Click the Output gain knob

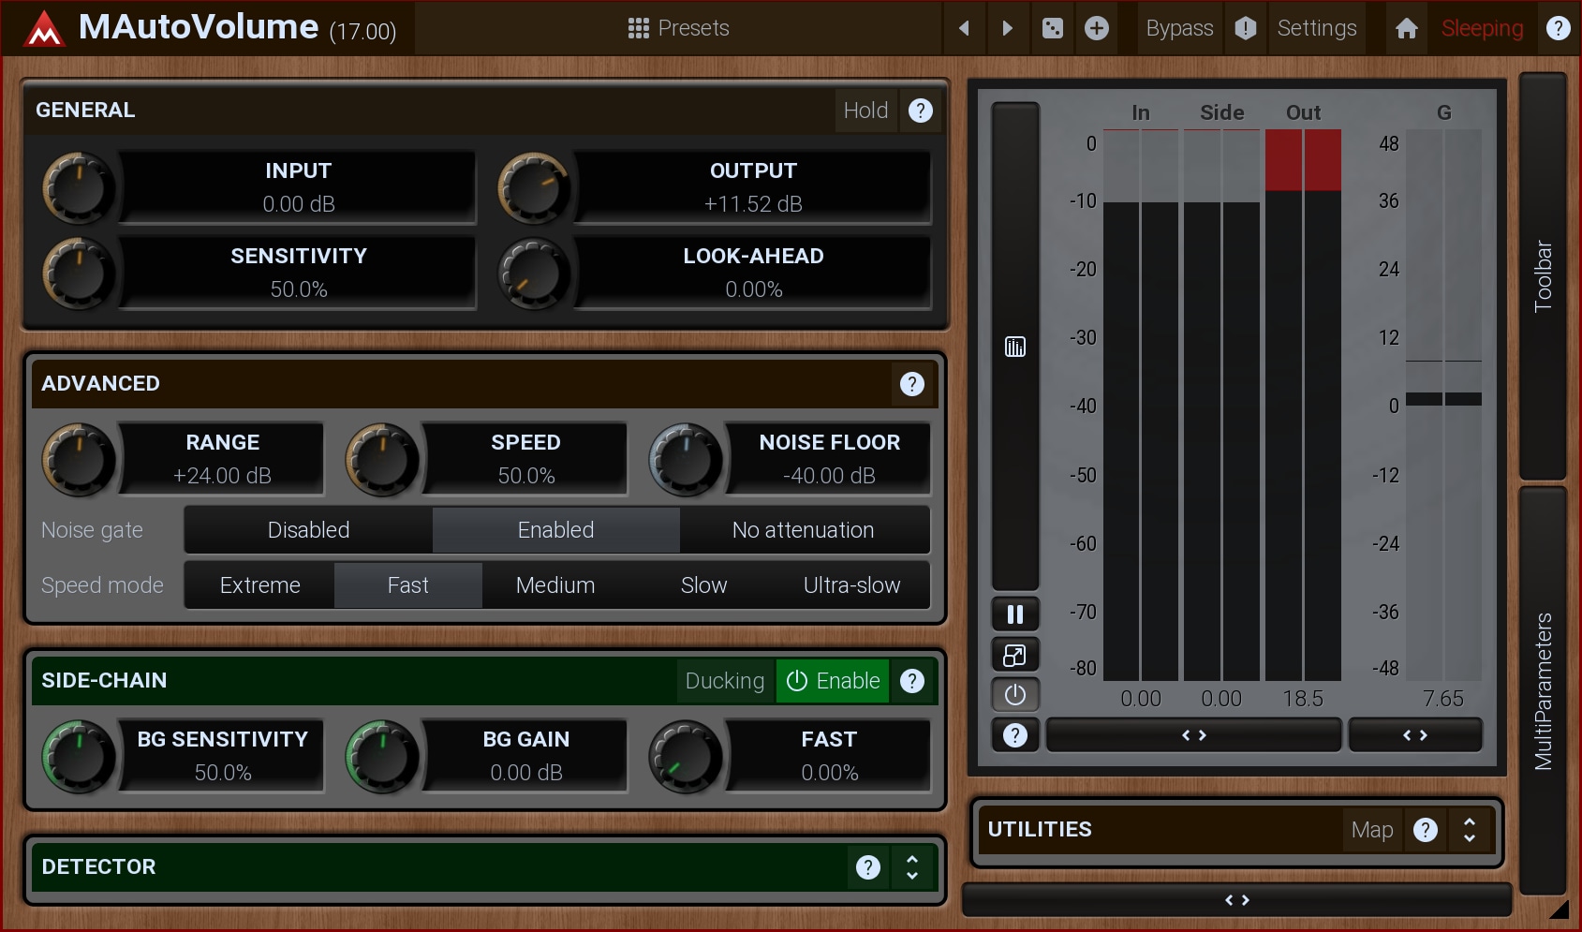(533, 187)
